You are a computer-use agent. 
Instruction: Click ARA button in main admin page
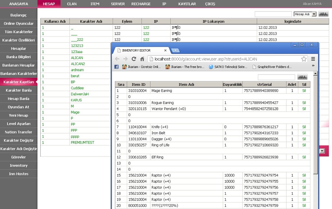(323, 14)
